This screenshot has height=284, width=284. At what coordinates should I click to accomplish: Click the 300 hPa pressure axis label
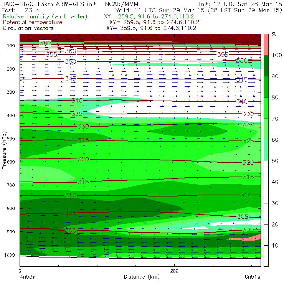[11, 92]
